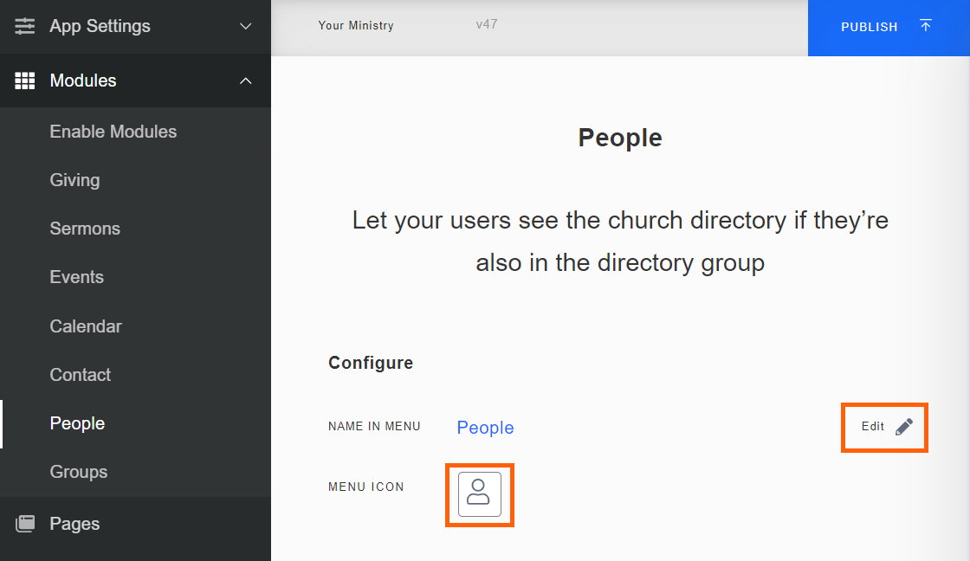970x561 pixels.
Task: Click the Pages book icon
Action: pyautogui.click(x=24, y=524)
